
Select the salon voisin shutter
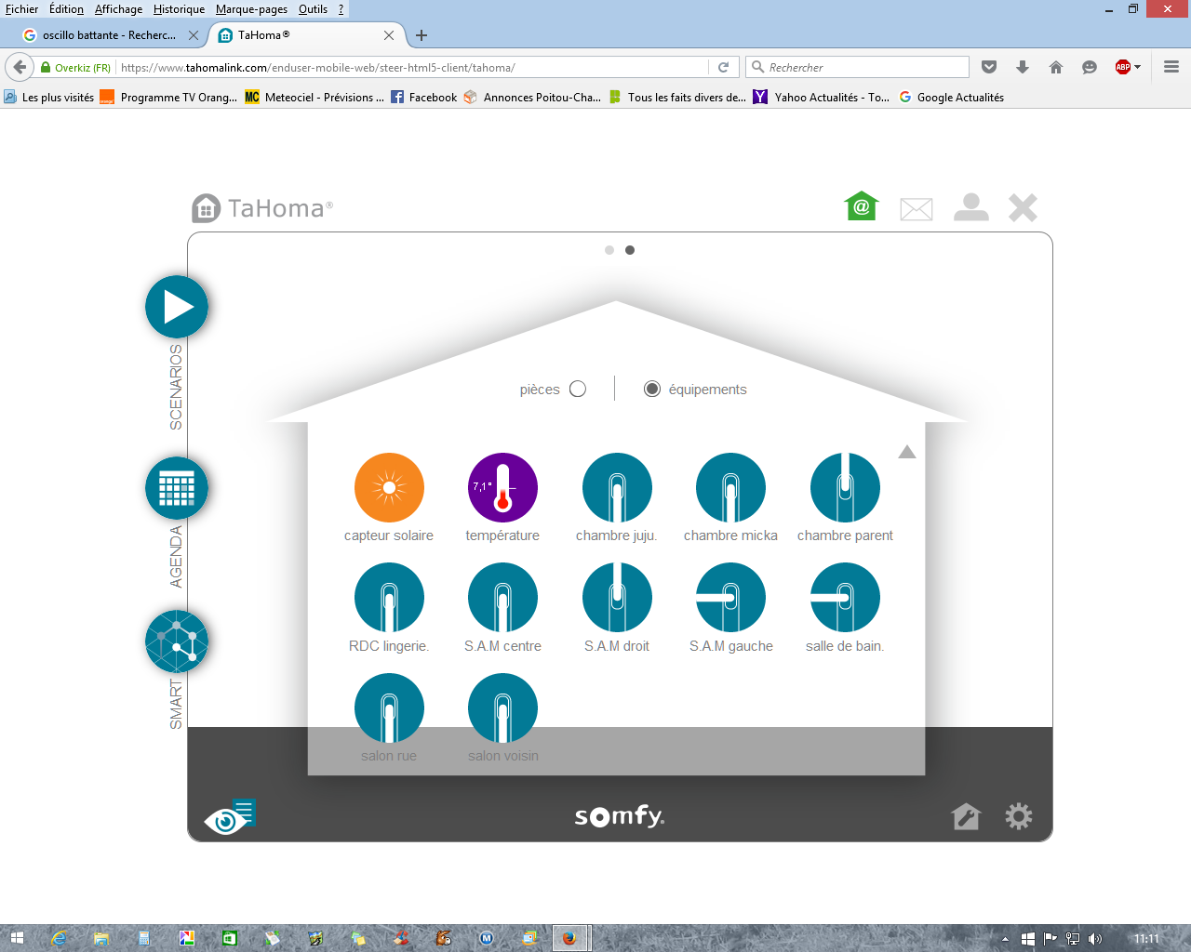pos(502,708)
